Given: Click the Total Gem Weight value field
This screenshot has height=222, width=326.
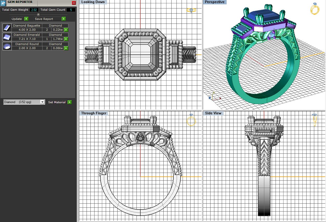Looking at the screenshot, I should [x=34, y=10].
